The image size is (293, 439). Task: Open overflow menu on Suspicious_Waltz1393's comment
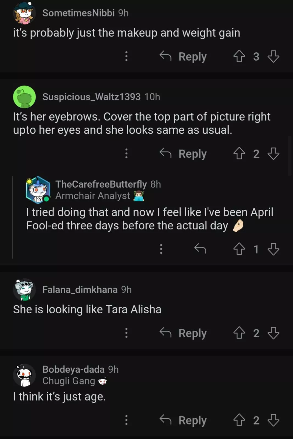click(126, 153)
